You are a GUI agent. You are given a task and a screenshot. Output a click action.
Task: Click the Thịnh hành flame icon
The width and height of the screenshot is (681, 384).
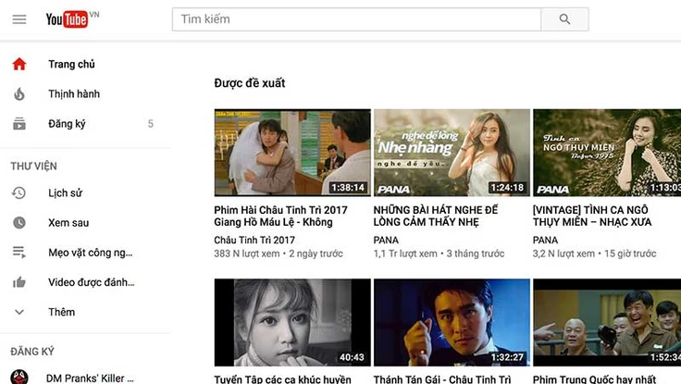(19, 93)
